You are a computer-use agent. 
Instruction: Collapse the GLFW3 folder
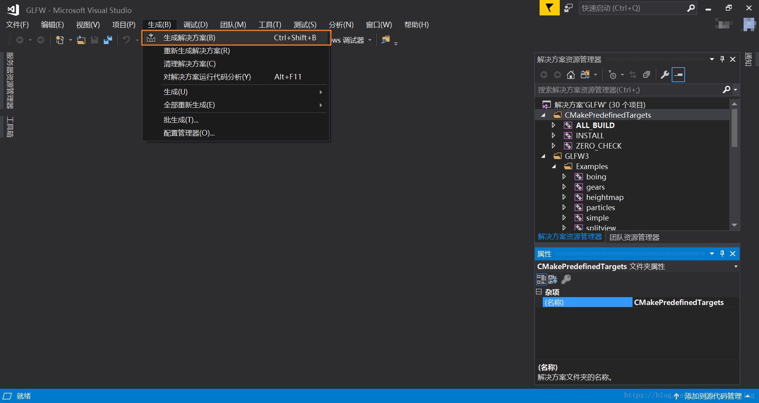tap(543, 156)
